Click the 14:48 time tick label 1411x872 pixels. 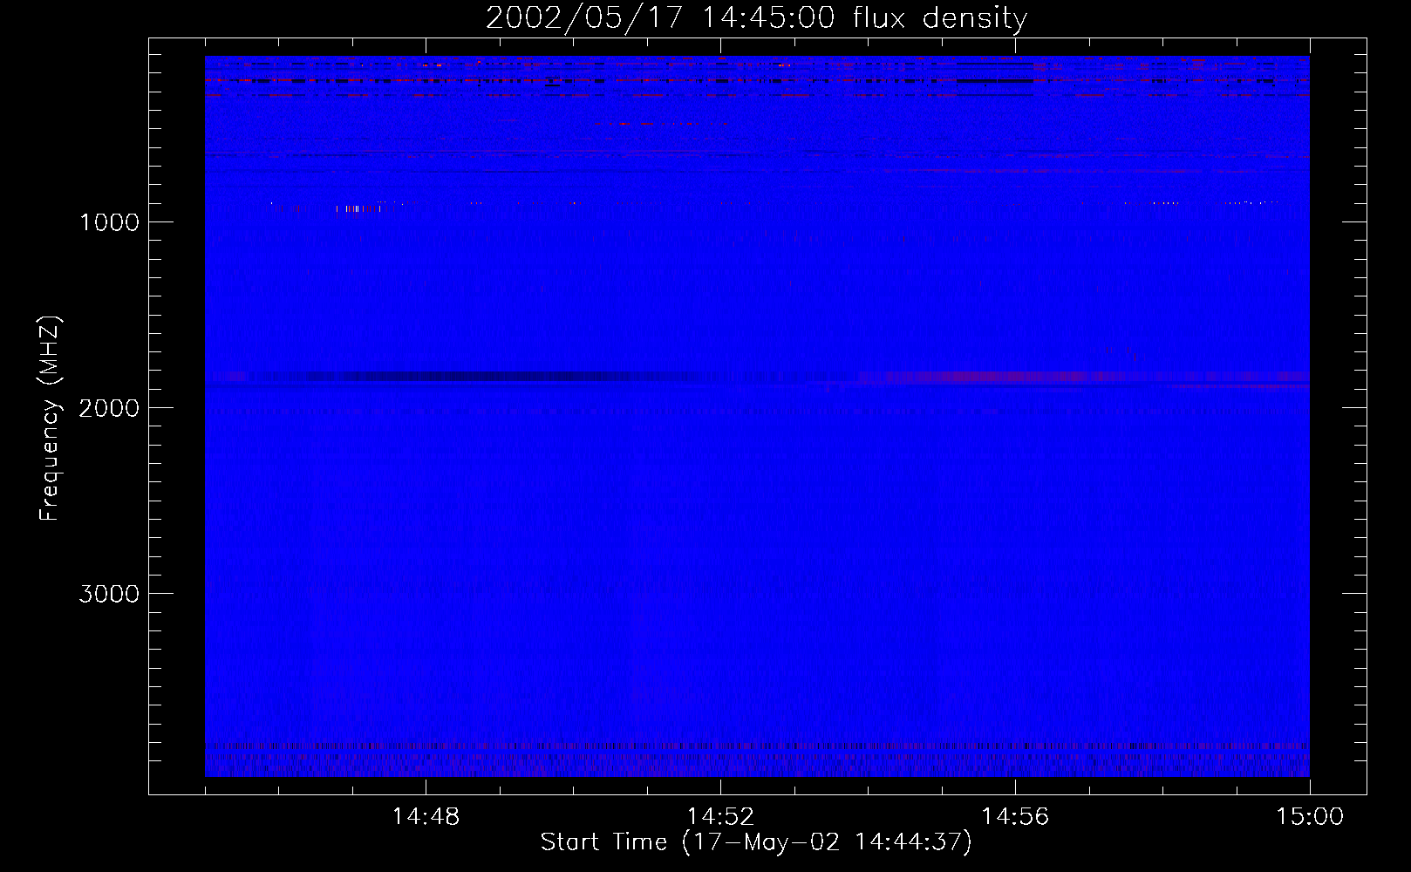pyautogui.click(x=426, y=817)
